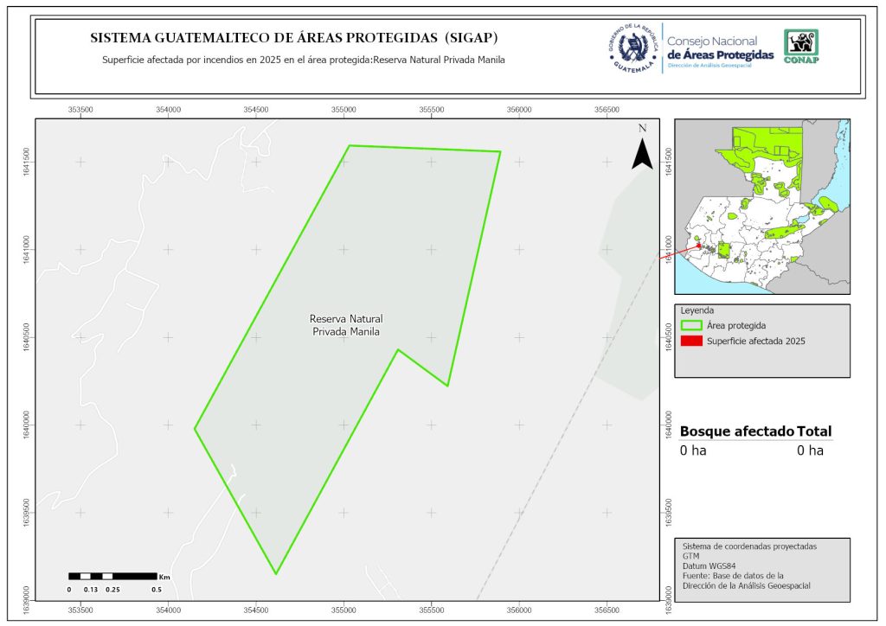The width and height of the screenshot is (886, 626).
Task: Click the Gobierno de Guatemala seal
Action: point(633,48)
